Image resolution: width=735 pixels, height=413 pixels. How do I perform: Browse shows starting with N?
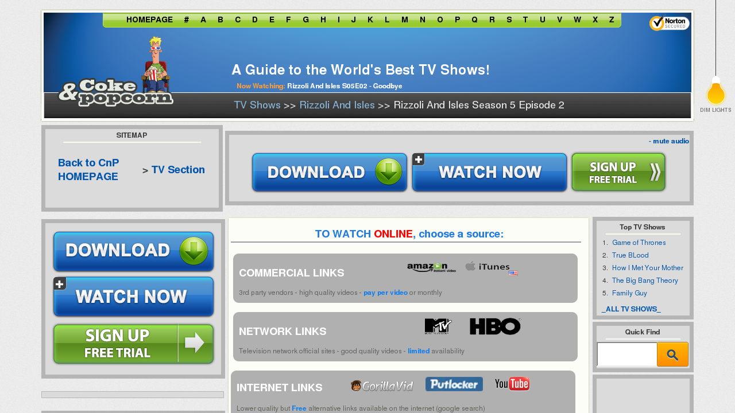423,20
